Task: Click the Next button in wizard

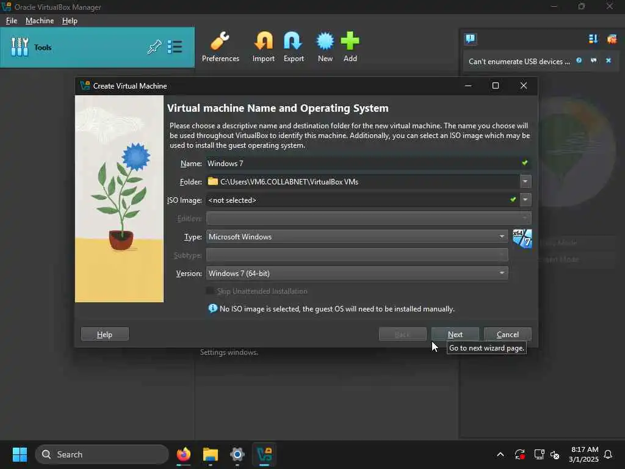Action: click(455, 334)
